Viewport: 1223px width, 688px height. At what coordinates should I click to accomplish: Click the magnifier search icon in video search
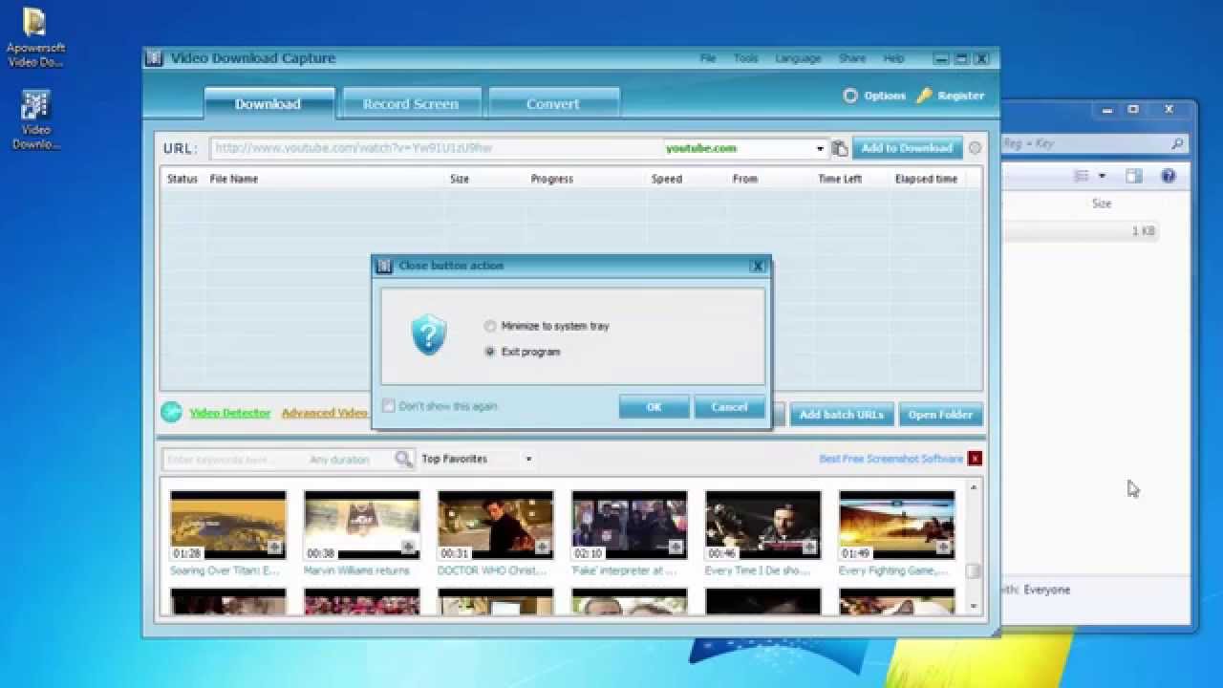(403, 460)
